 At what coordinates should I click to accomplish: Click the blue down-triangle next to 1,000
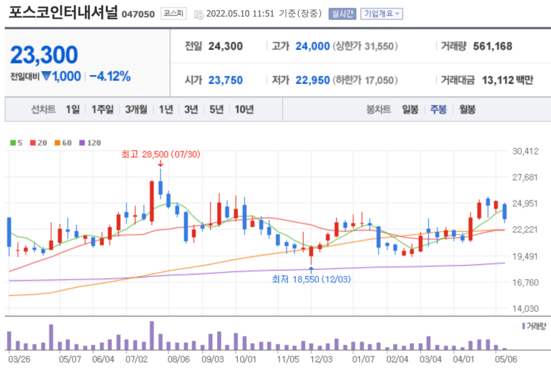pos(47,76)
